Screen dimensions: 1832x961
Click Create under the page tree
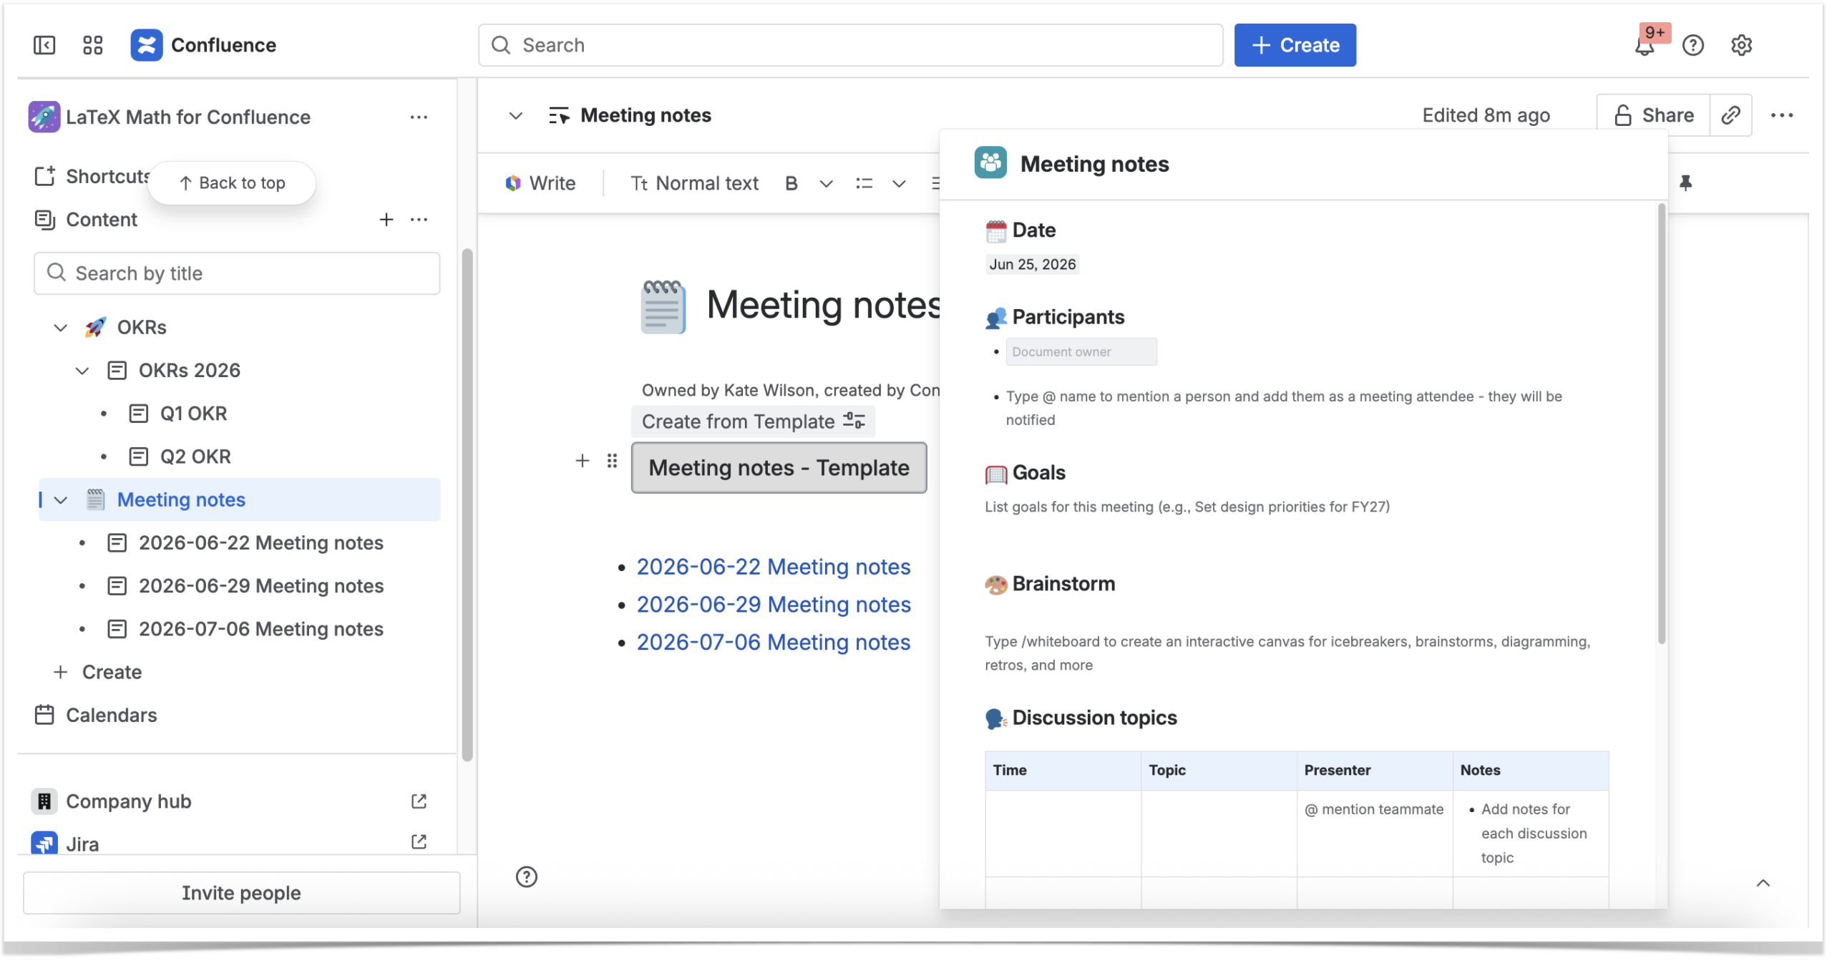tap(98, 672)
